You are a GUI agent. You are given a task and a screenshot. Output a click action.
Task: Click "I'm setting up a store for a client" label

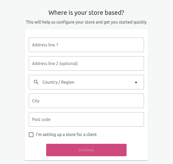(x=66, y=134)
